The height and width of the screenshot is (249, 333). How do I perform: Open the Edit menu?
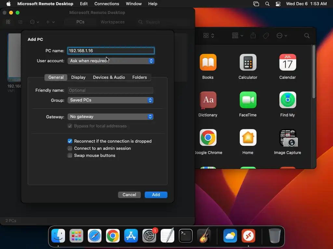[84, 4]
